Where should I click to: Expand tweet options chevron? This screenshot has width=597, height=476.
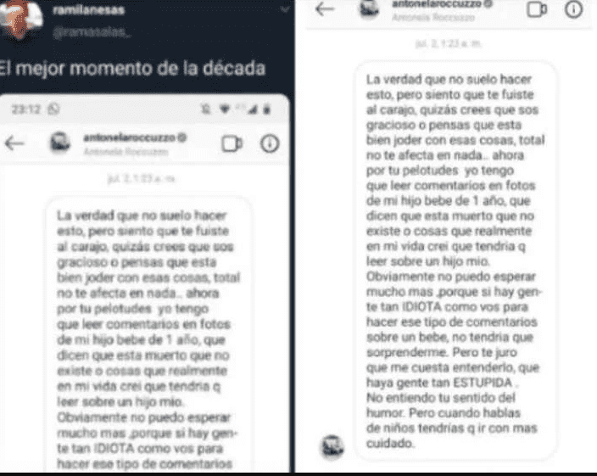(284, 9)
